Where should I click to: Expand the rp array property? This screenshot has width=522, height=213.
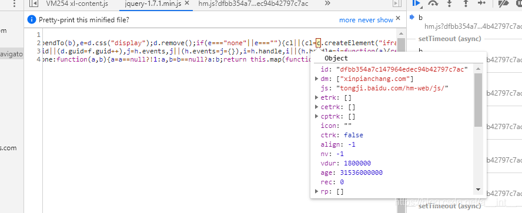pyautogui.click(x=316, y=191)
